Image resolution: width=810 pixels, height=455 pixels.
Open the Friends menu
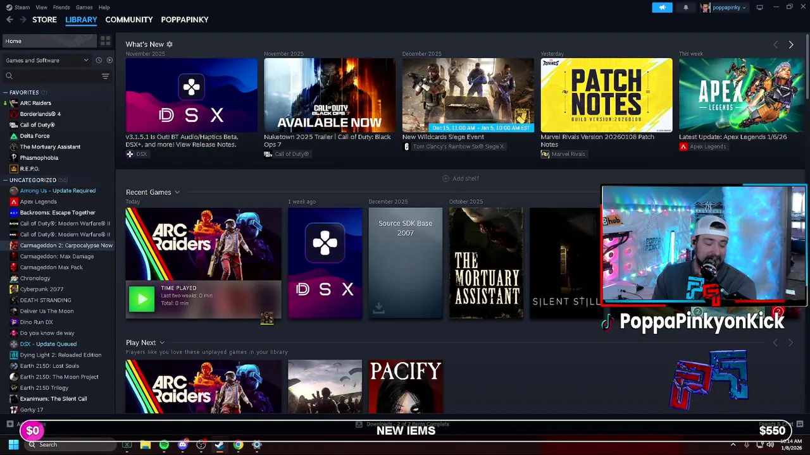(x=61, y=8)
